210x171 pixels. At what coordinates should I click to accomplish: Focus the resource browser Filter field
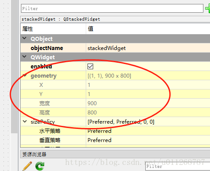tap(178, 166)
